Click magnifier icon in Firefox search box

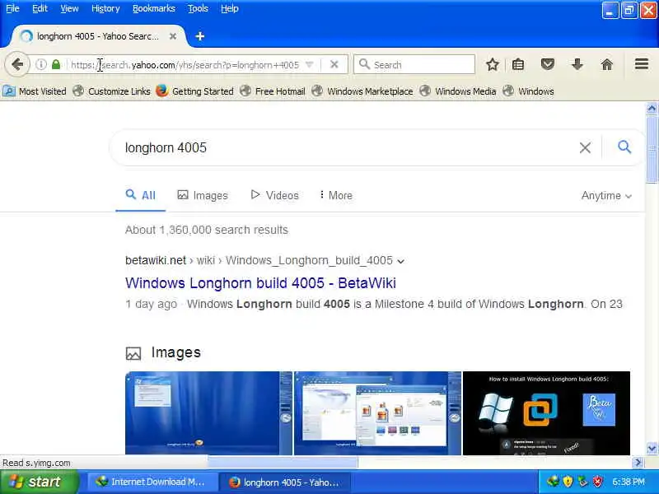click(364, 64)
